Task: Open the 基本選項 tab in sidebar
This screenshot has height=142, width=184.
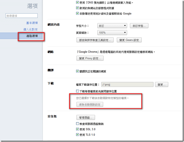Action: click(x=32, y=23)
